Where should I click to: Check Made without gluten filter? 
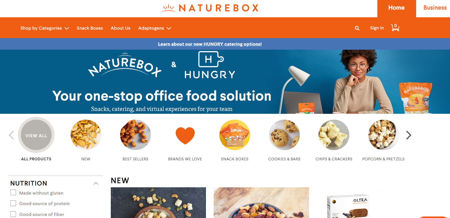pyautogui.click(x=13, y=193)
